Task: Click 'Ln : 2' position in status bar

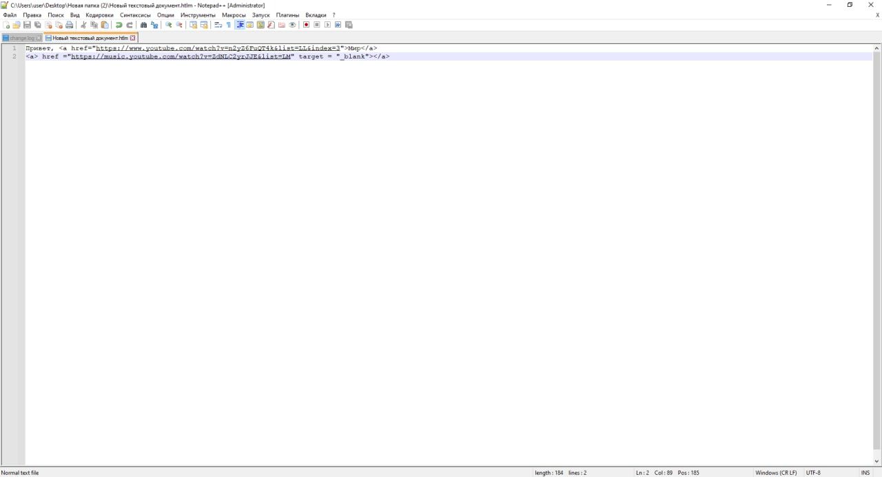Action: pyautogui.click(x=642, y=473)
